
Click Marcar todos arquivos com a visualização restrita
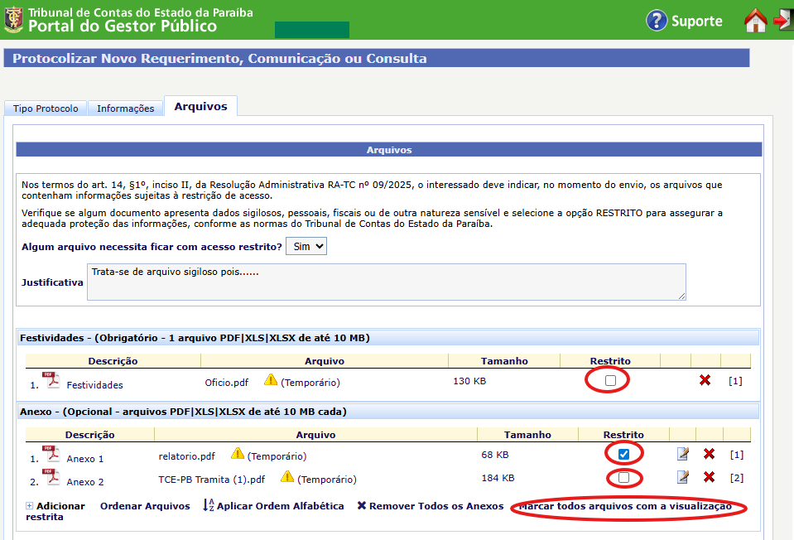tap(625, 506)
